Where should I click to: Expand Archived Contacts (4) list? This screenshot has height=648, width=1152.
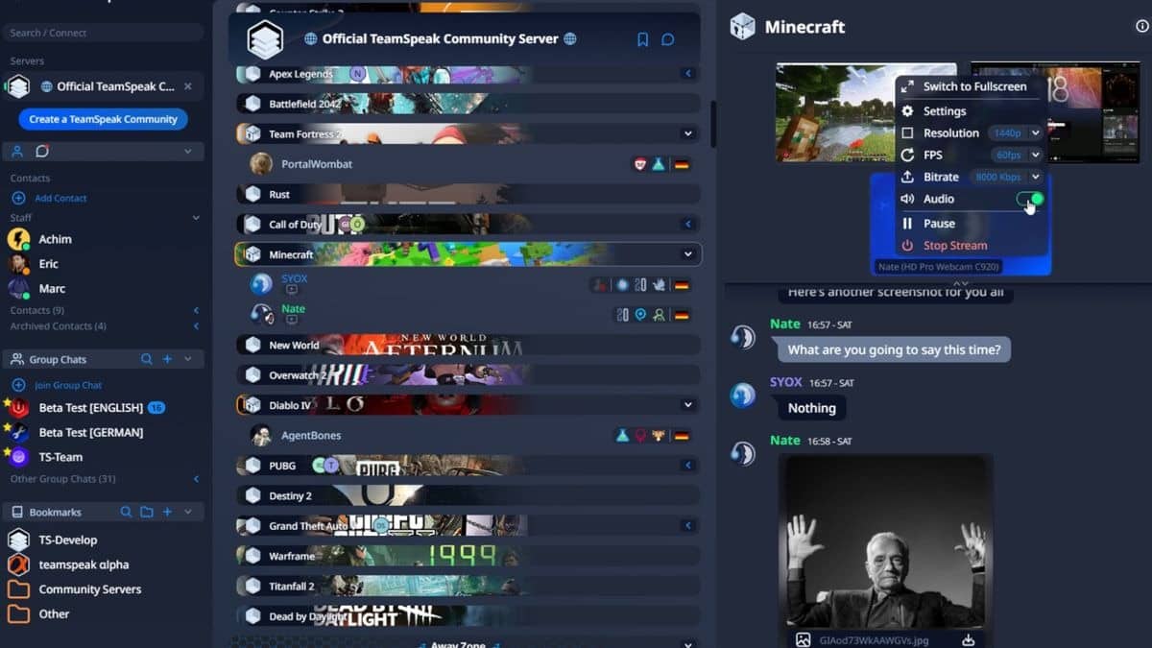196,326
